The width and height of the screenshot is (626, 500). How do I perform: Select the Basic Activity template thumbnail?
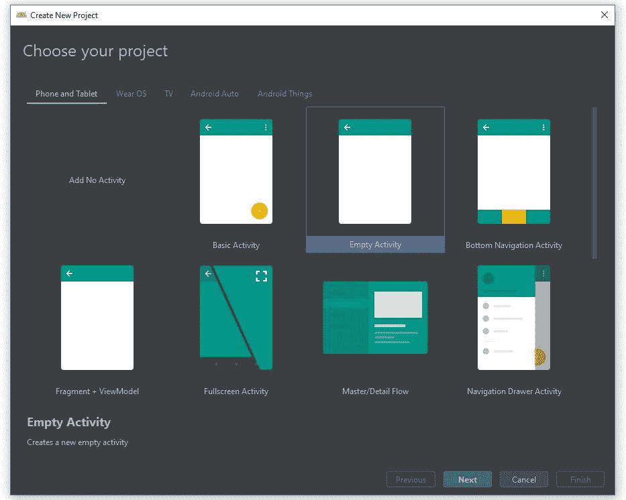click(236, 172)
